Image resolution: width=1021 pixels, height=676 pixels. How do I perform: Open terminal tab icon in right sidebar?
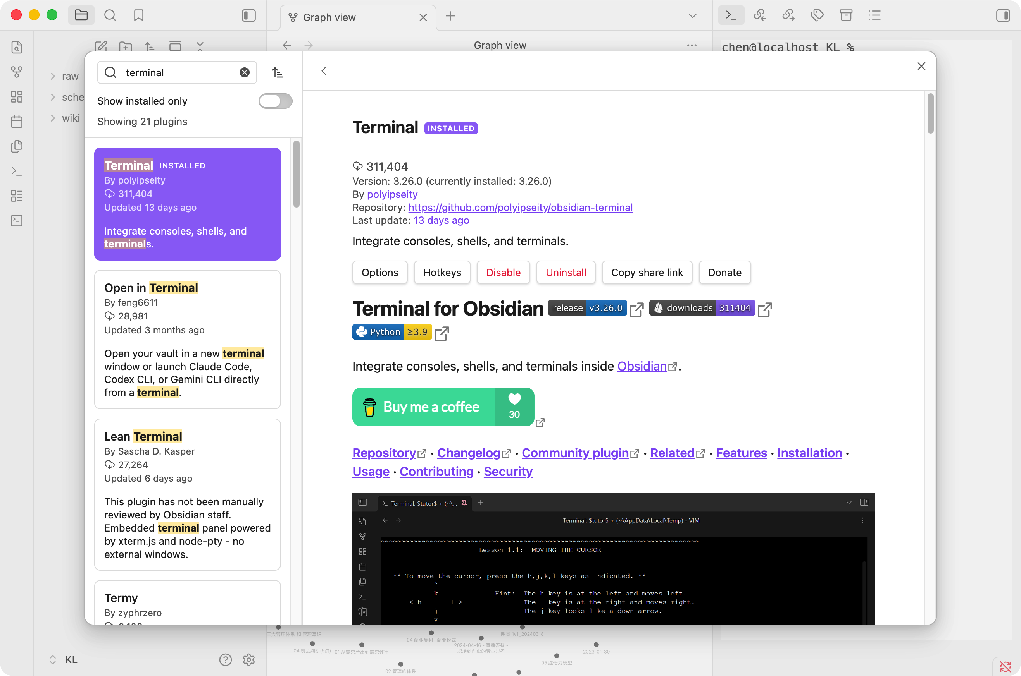pyautogui.click(x=731, y=15)
